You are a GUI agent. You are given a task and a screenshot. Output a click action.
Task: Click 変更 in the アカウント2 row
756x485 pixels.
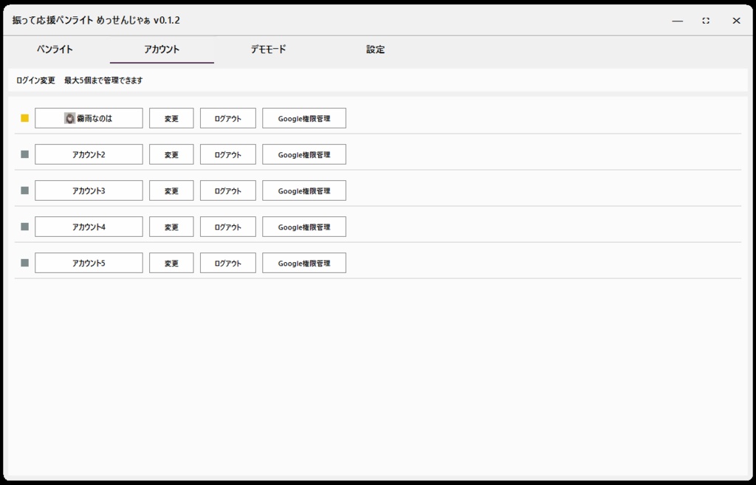tap(171, 154)
